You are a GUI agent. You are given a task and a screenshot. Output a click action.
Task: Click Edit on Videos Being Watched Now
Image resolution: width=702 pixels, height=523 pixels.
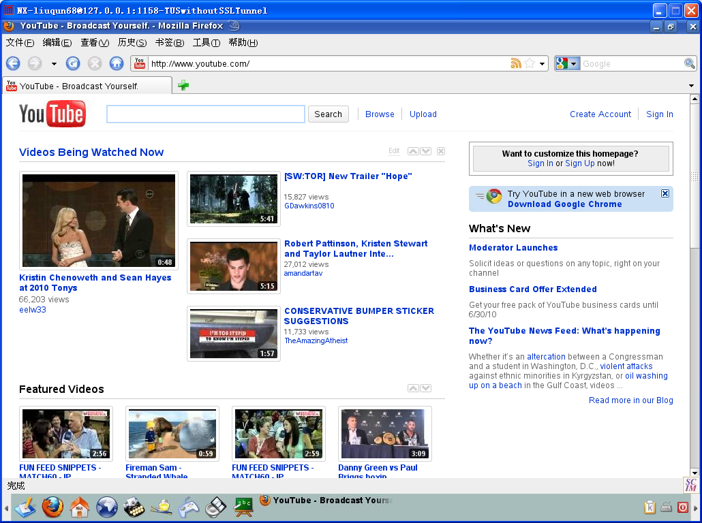tap(394, 150)
